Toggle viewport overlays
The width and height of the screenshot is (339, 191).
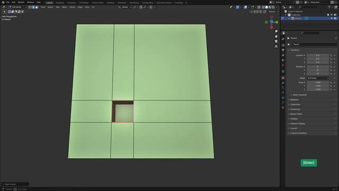click(x=245, y=7)
